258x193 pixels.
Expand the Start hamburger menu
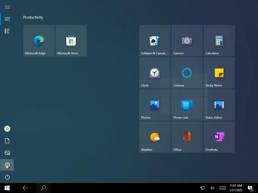click(7, 7)
